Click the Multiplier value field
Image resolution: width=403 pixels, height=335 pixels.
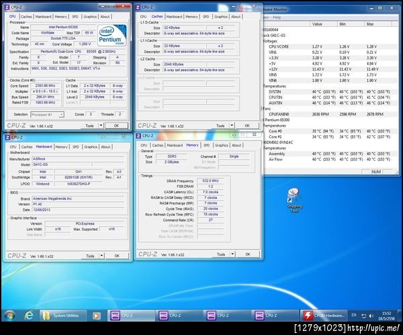46,91
